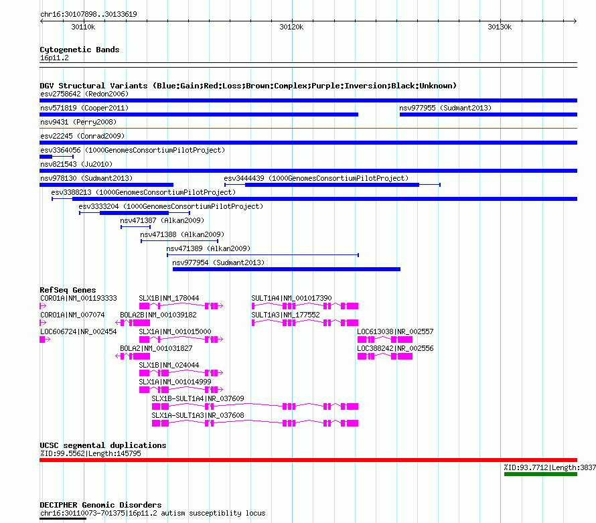
Task: Select gene CORO1A|NM_001193333
Action: click(78, 298)
